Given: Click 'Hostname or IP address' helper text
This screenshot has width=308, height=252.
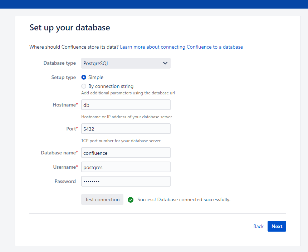Looking at the screenshot, I should [x=127, y=117].
